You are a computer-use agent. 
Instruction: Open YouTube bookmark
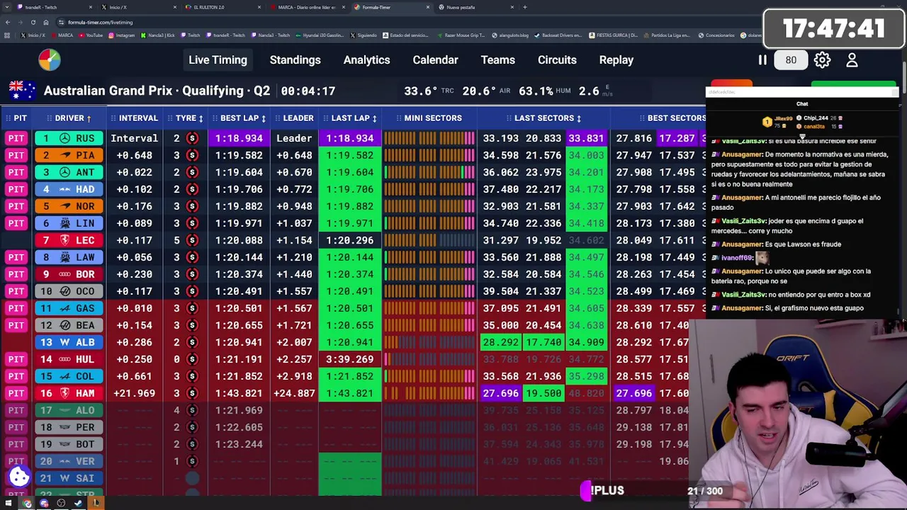[x=90, y=35]
